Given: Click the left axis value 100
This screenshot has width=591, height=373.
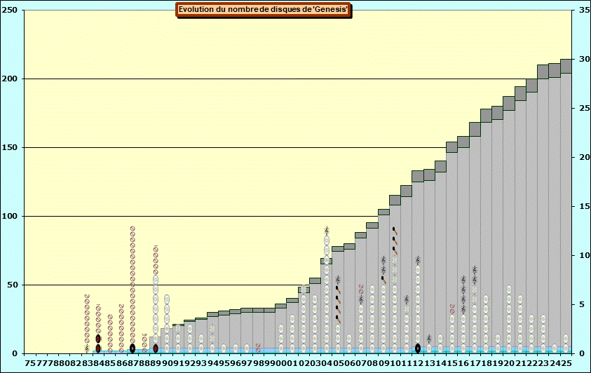Looking at the screenshot, I should (x=9, y=216).
